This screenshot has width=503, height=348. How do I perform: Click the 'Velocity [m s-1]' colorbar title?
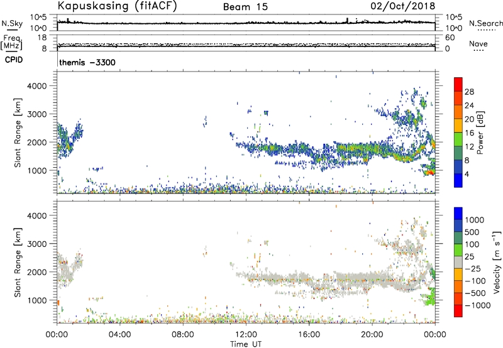[497, 262]
